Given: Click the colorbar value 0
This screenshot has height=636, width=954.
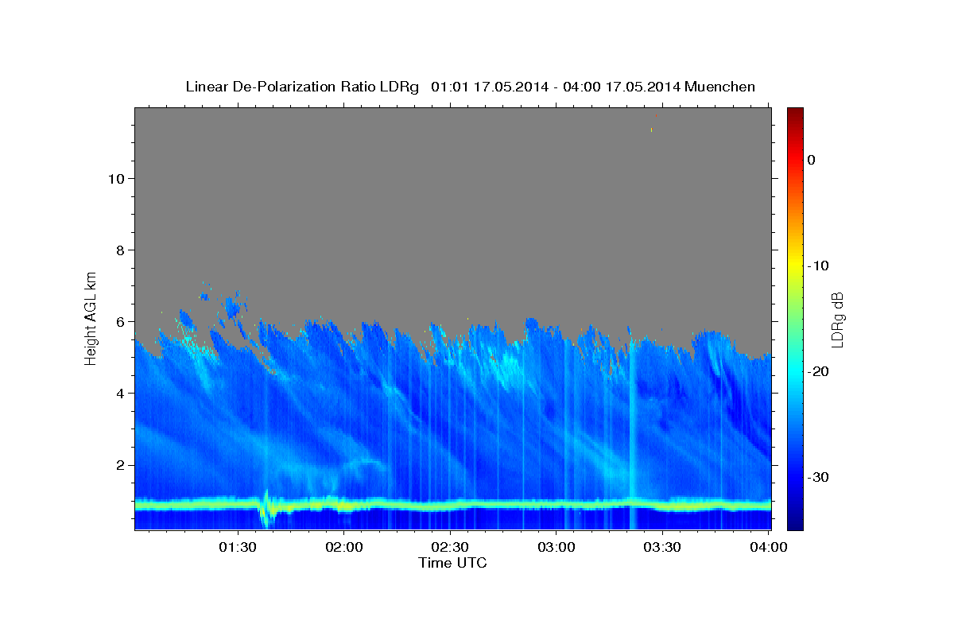Looking at the screenshot, I should pyautogui.click(x=811, y=160).
